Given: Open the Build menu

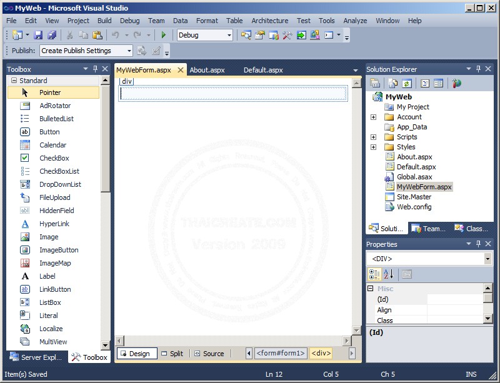Looking at the screenshot, I should click(104, 21).
